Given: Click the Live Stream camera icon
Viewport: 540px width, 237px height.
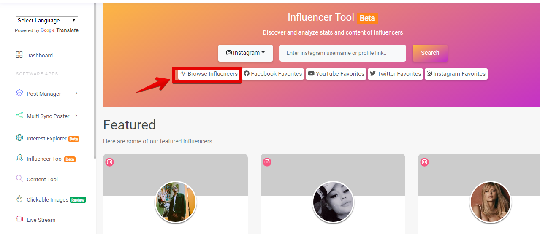Looking at the screenshot, I should [19, 219].
